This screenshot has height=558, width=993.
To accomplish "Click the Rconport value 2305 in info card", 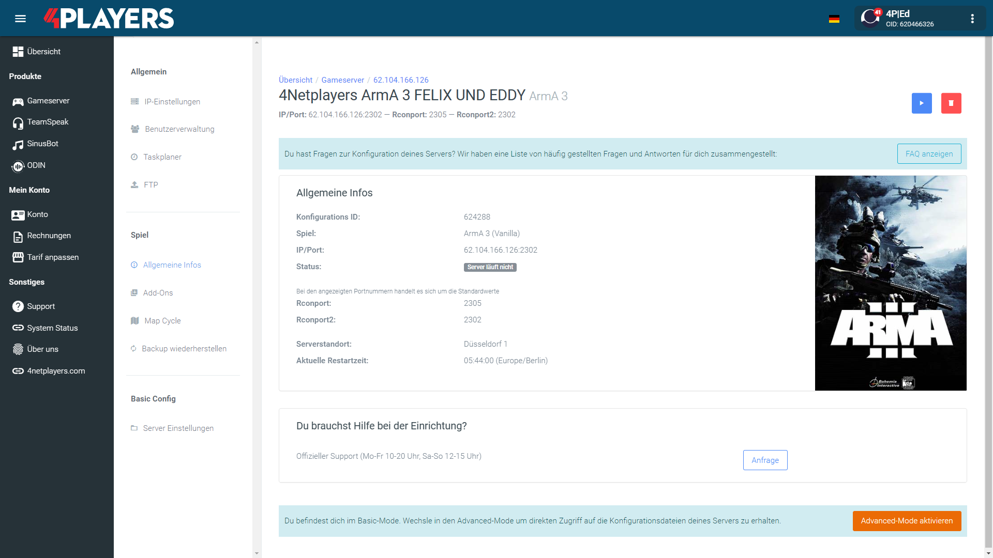I will point(472,303).
